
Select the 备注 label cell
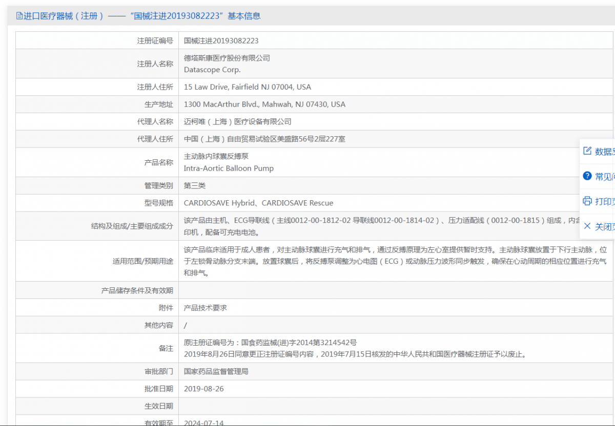(97, 349)
